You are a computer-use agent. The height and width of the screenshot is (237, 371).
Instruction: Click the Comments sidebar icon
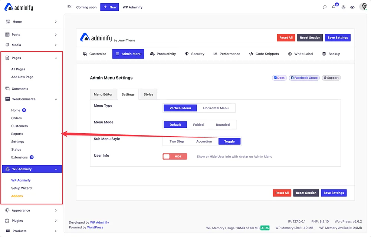click(x=7, y=89)
